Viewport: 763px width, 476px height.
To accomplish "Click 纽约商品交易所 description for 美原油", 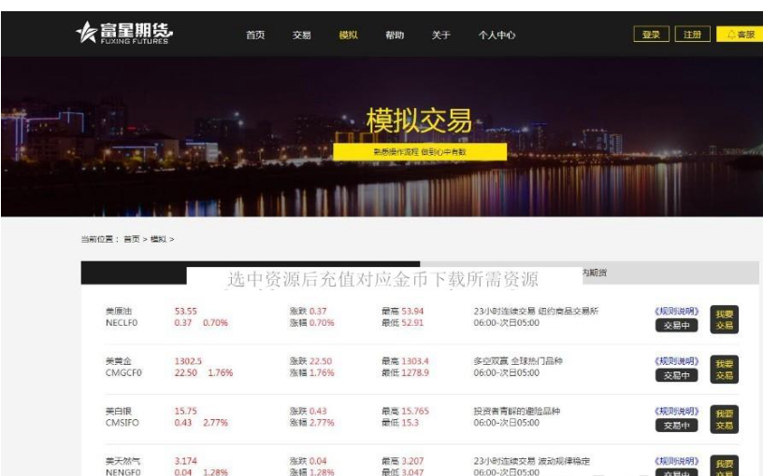I will click(569, 311).
